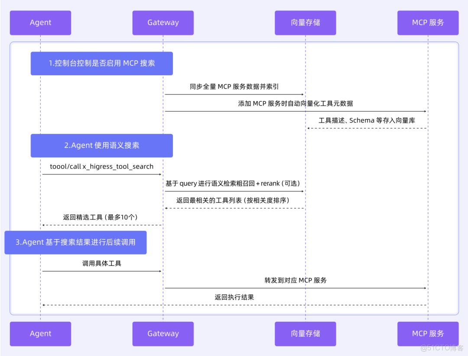Select the bottom Agent box
Viewport: 468px width, 356px height.
[40, 333]
